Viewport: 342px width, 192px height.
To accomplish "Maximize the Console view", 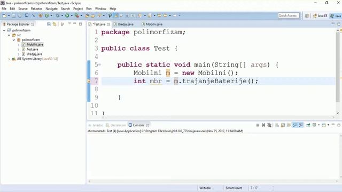I will tap(339, 125).
